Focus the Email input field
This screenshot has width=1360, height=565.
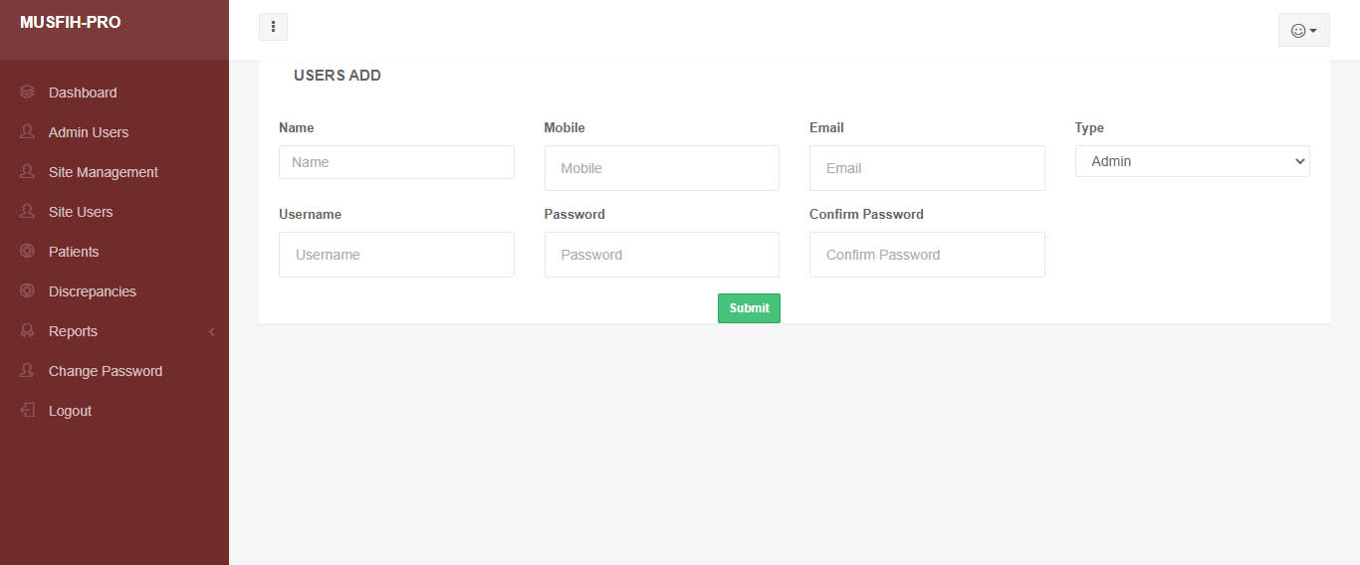(x=927, y=168)
